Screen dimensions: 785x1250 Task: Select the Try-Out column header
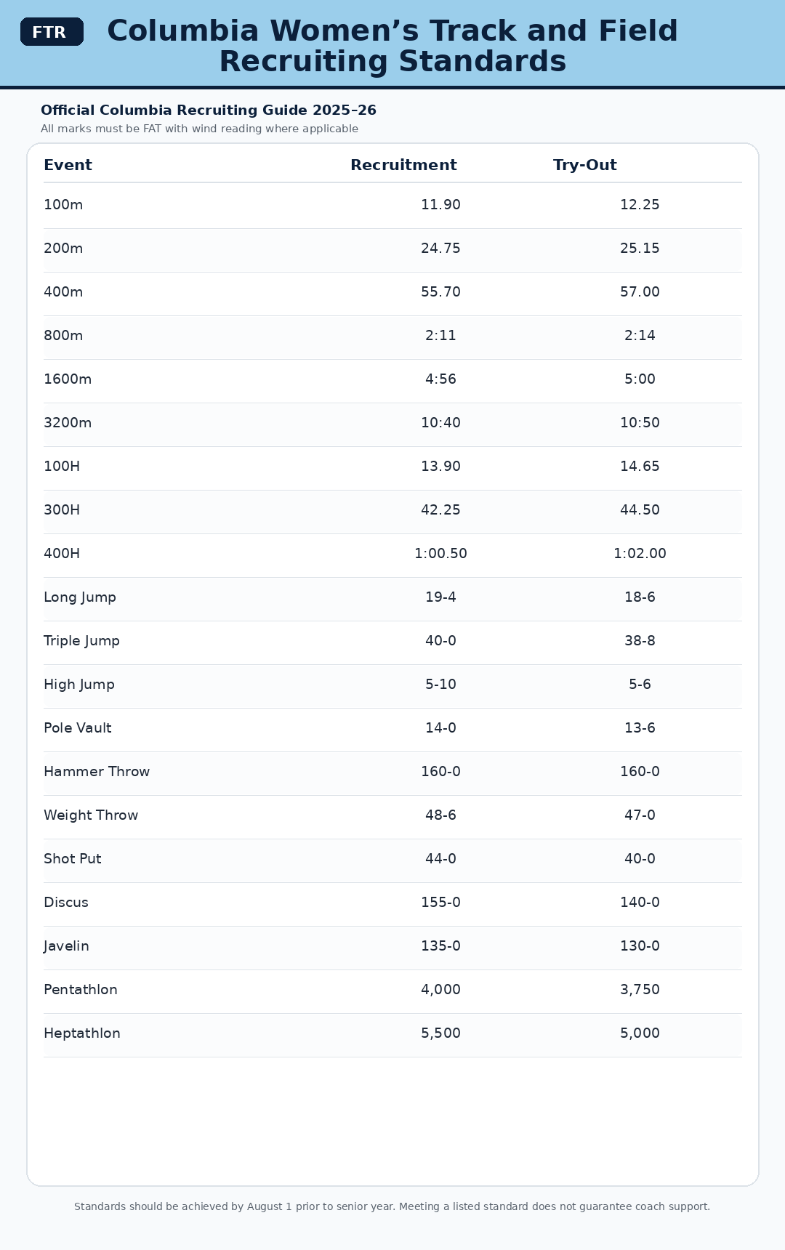pyautogui.click(x=584, y=165)
